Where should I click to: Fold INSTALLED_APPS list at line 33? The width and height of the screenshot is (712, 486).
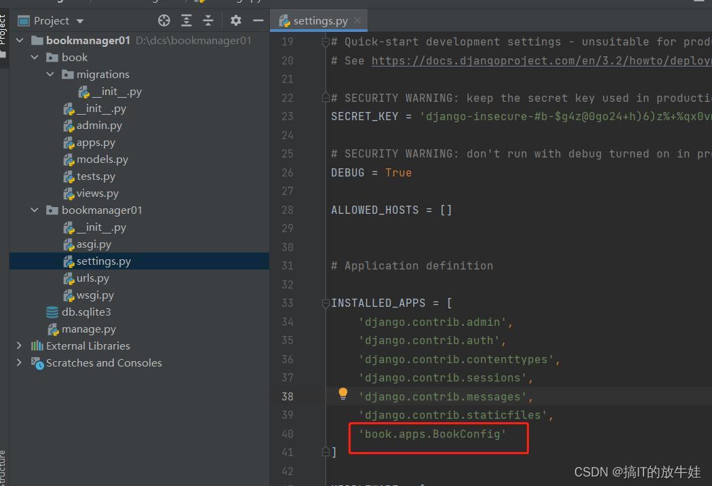point(325,303)
